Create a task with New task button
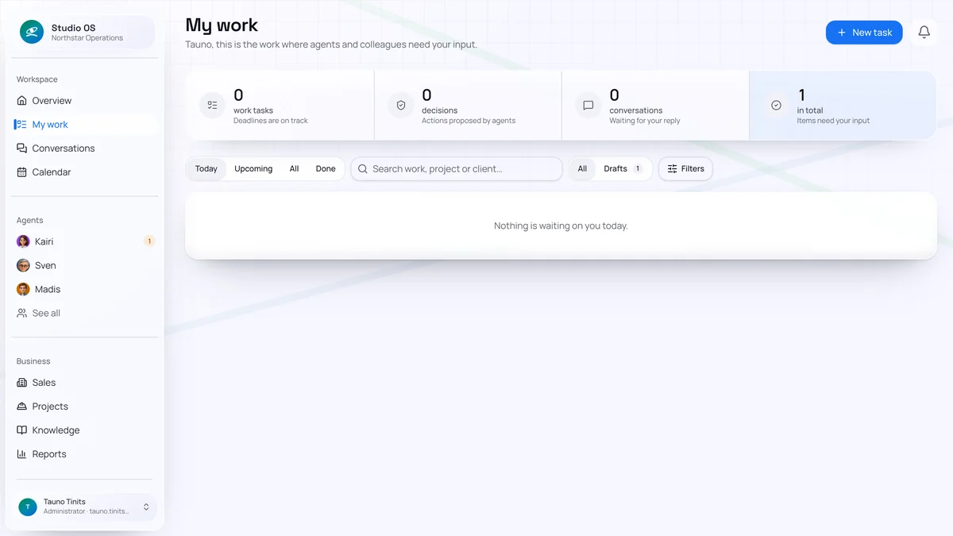 coord(864,33)
